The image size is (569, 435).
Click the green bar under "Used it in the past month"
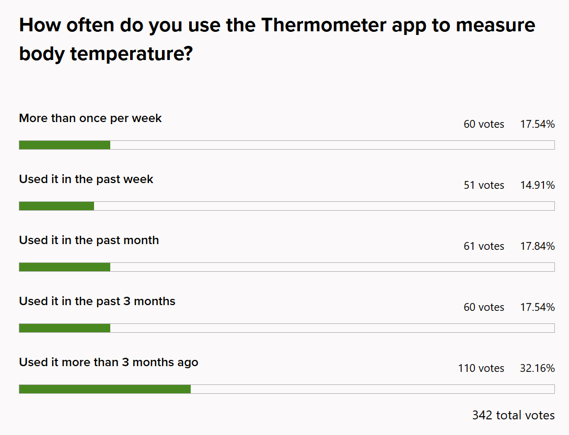tap(65, 267)
